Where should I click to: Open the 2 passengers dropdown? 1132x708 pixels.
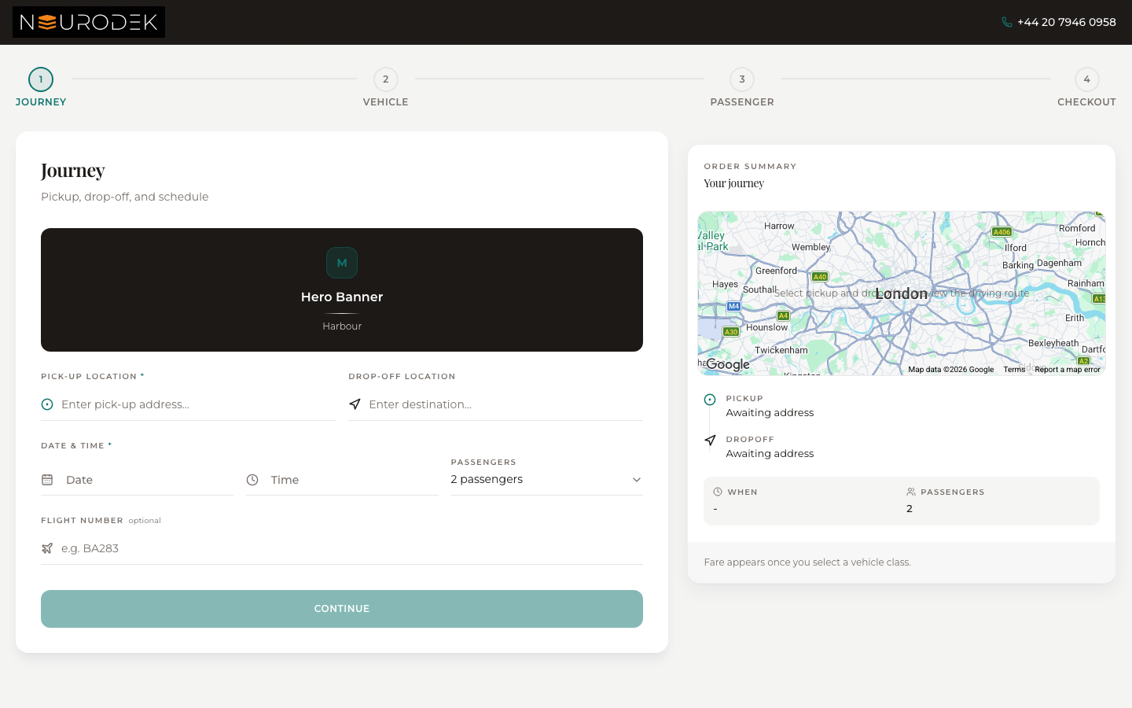(546, 479)
